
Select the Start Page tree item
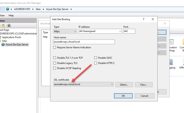tap(5, 30)
